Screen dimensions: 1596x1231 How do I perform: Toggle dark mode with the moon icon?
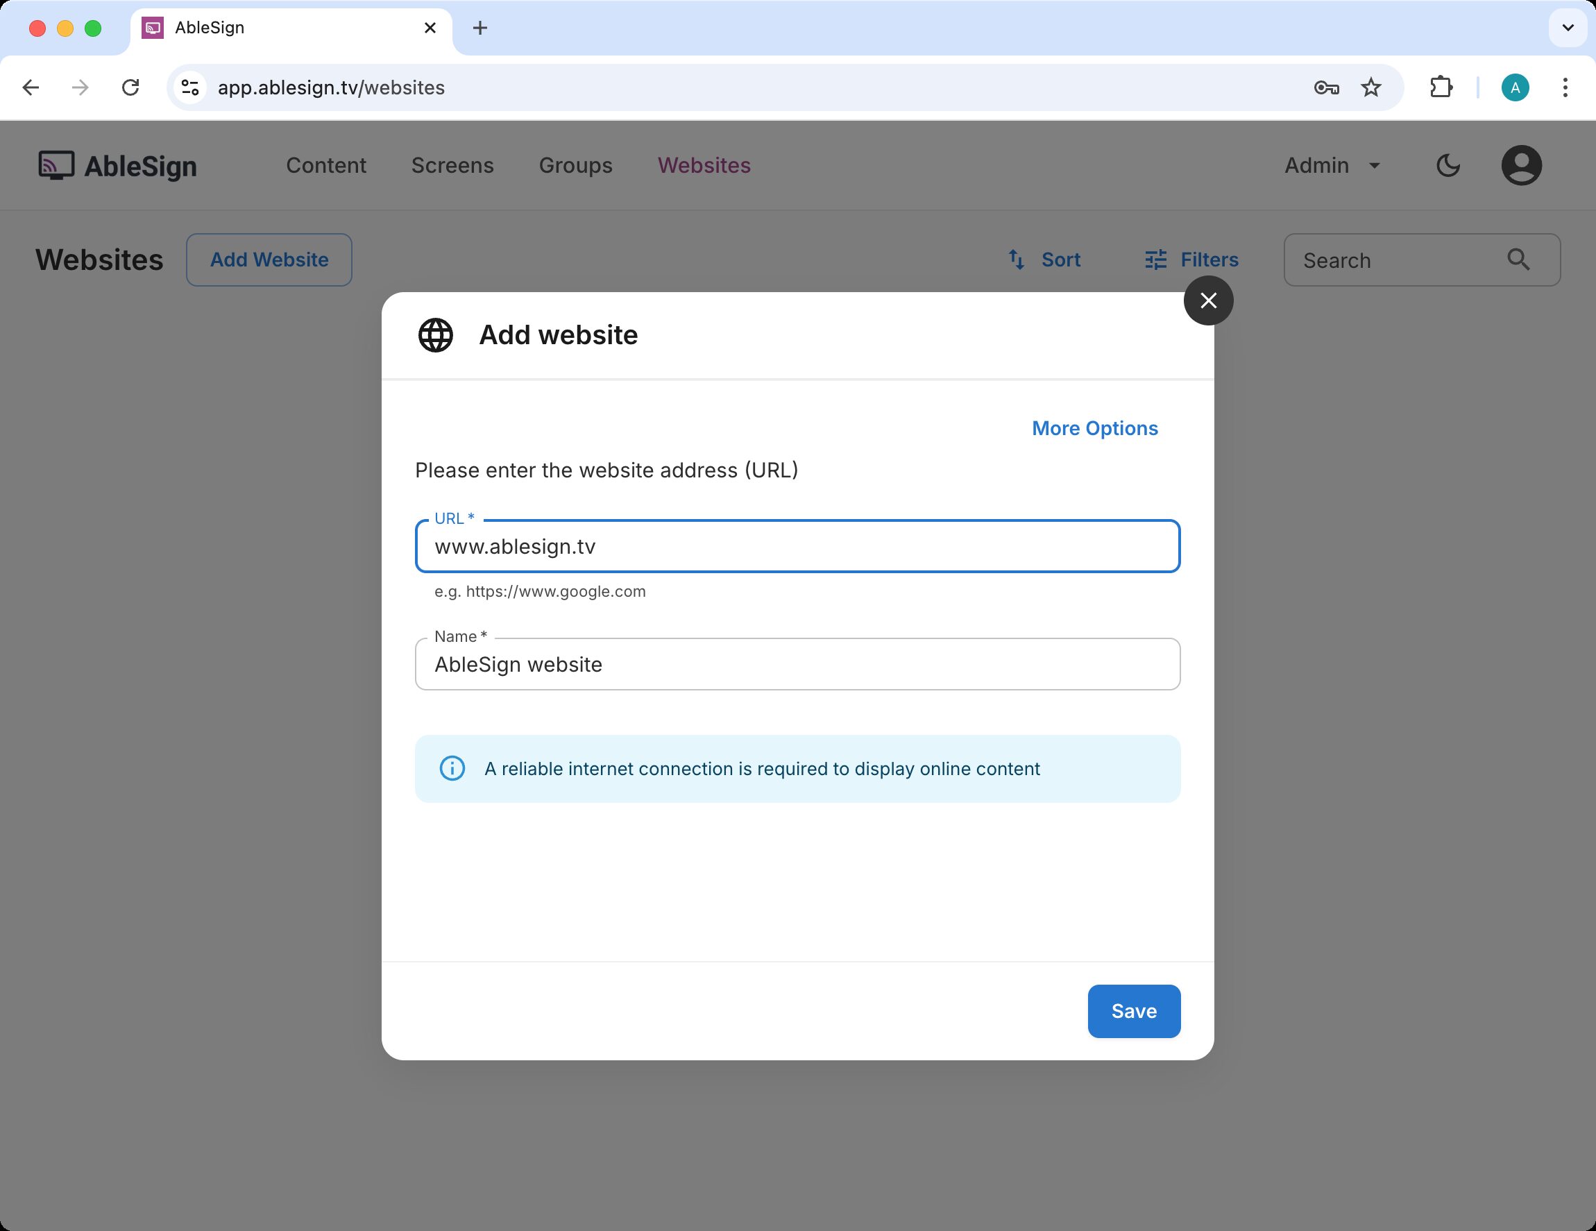[1448, 165]
